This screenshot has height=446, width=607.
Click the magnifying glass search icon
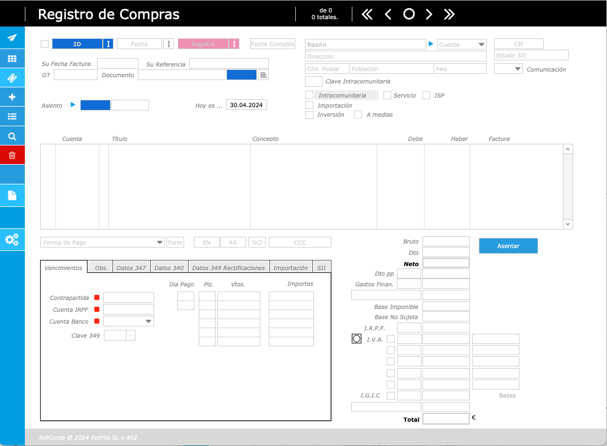(x=12, y=136)
